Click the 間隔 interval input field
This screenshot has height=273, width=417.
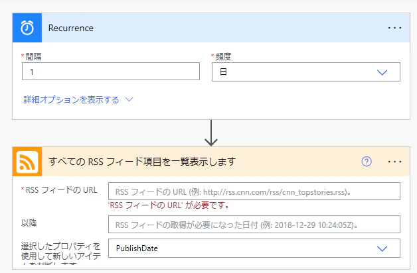pos(111,72)
